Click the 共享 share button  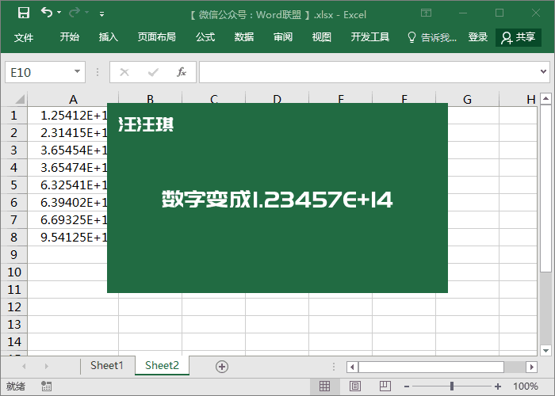coord(519,37)
